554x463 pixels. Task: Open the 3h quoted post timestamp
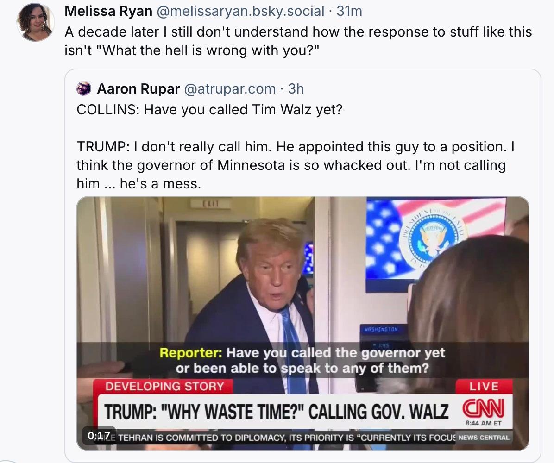[x=296, y=88]
